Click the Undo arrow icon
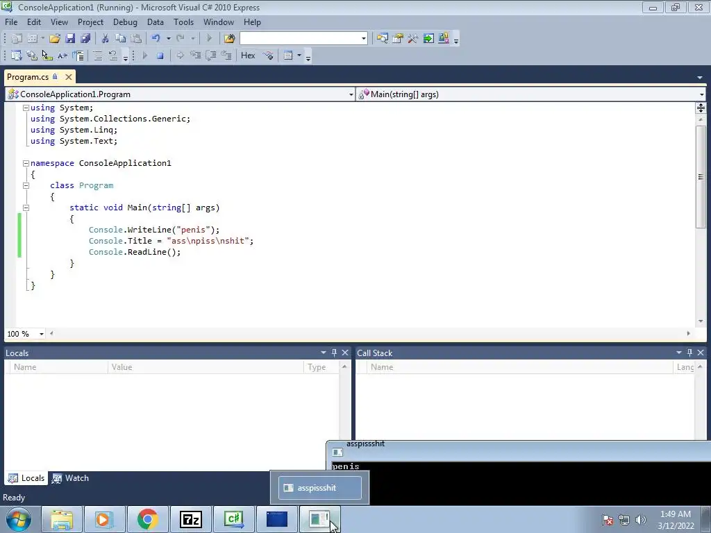711x533 pixels. pyautogui.click(x=156, y=39)
